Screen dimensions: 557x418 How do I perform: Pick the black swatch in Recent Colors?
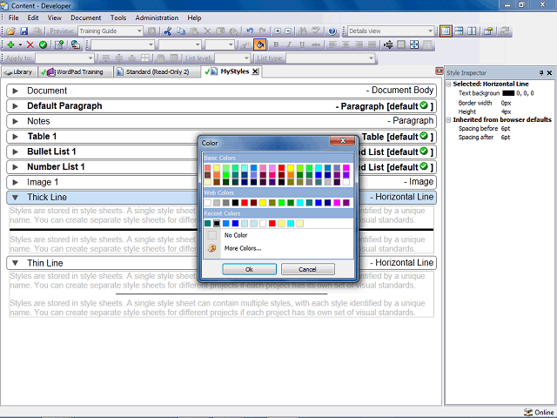click(x=217, y=223)
